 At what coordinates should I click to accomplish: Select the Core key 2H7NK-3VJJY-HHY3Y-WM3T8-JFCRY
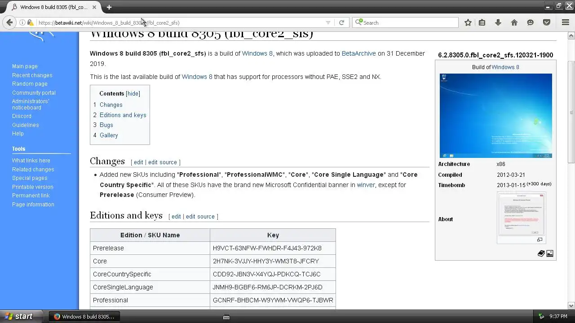266,261
